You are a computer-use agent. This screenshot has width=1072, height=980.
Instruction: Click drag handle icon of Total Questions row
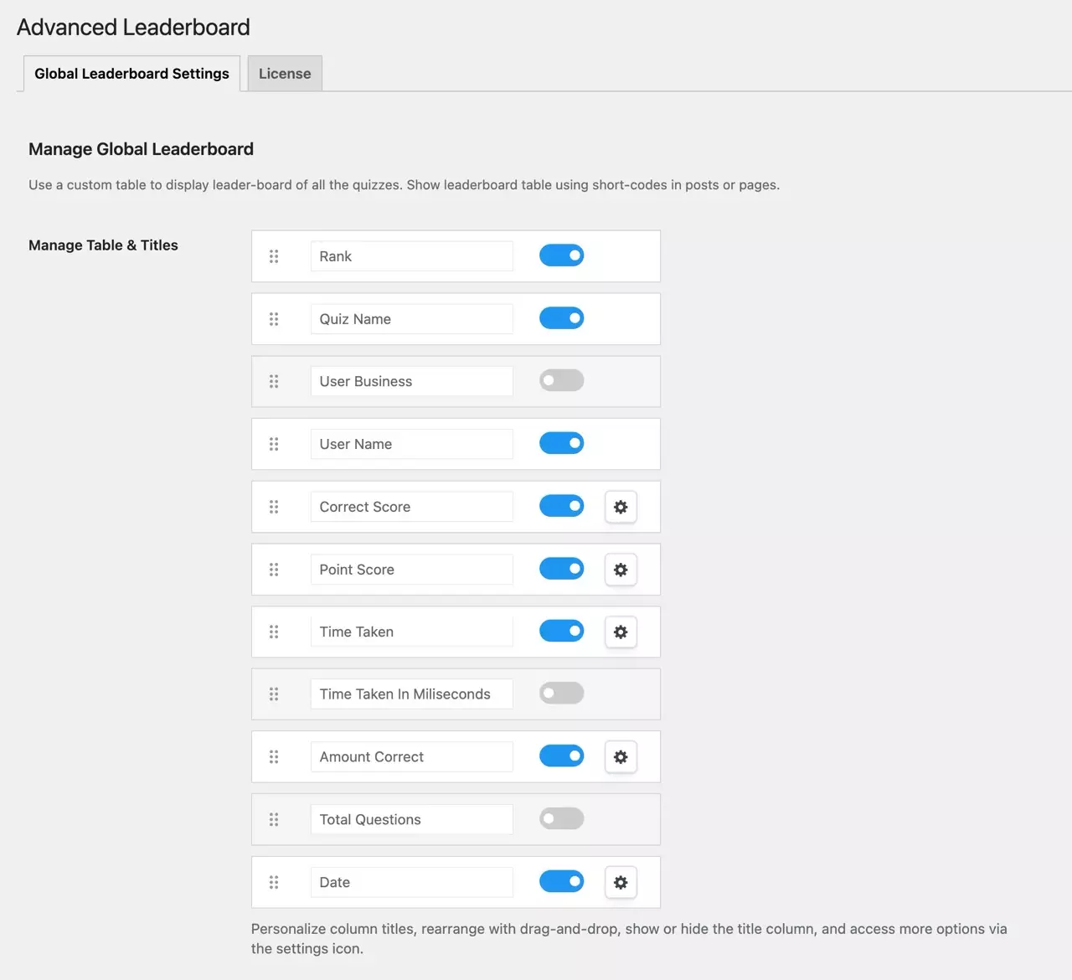[x=274, y=819]
